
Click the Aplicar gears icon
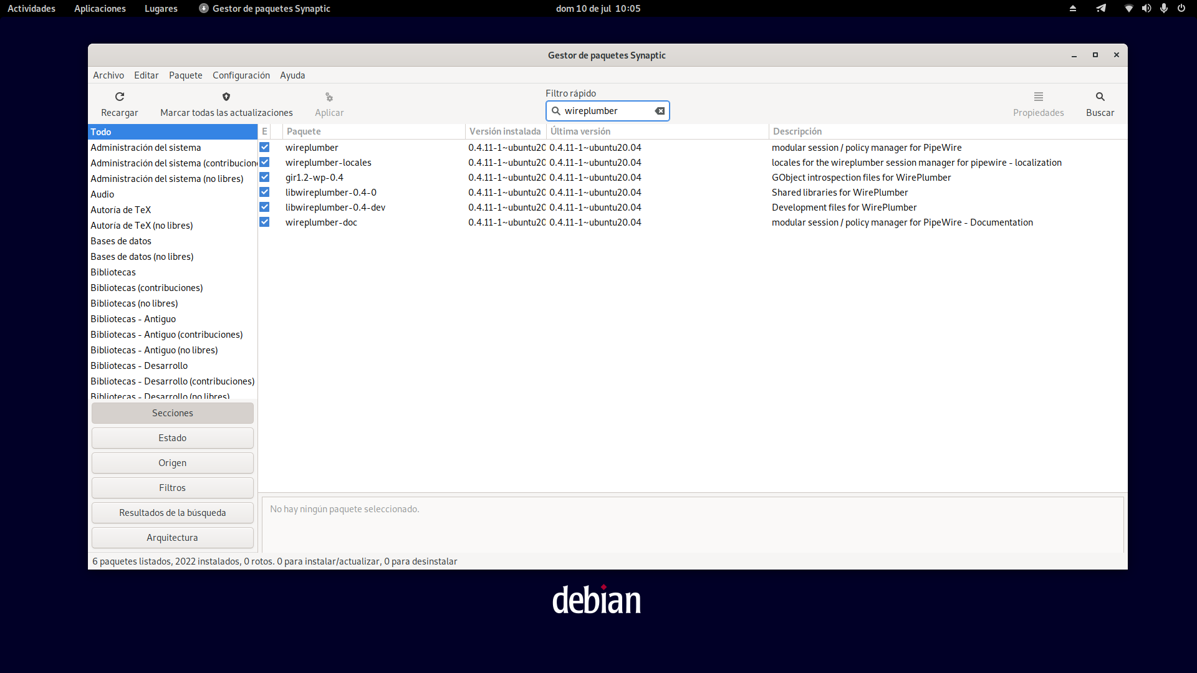pyautogui.click(x=329, y=97)
